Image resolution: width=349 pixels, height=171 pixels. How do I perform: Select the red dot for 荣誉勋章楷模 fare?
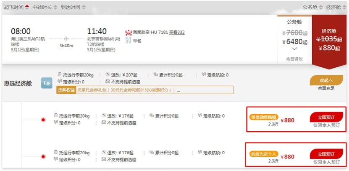pyautogui.click(x=43, y=120)
